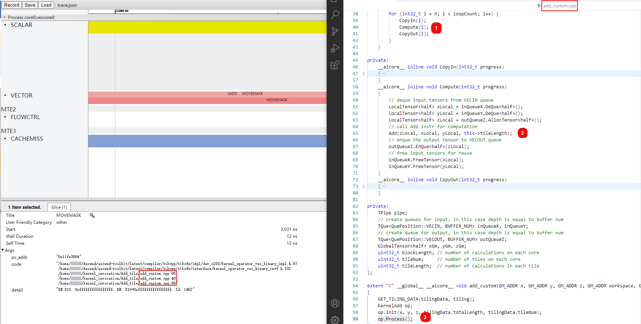Expand folded code at line 73
Screen dimensions: 641x324
point(363,186)
